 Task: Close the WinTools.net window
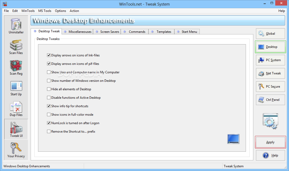[281, 3]
